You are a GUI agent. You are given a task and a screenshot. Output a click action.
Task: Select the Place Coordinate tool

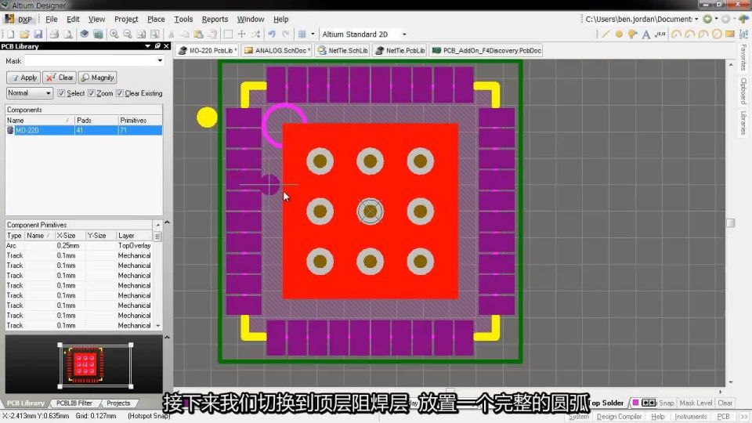(660, 34)
